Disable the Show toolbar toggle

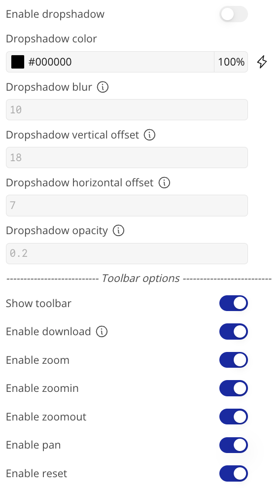coord(234,304)
